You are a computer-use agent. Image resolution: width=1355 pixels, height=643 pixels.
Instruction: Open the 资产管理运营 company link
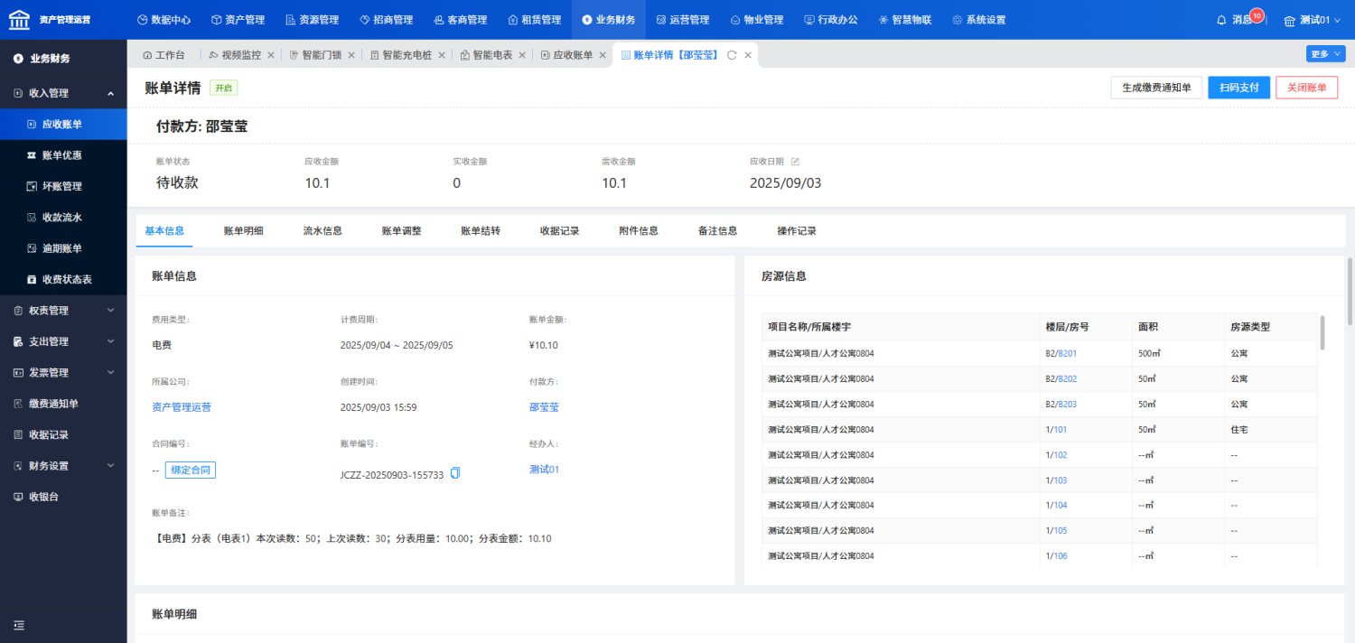182,407
